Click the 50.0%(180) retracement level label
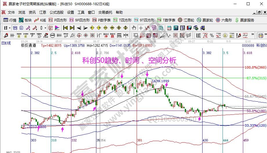This screenshot has height=153, width=267. point(251,111)
